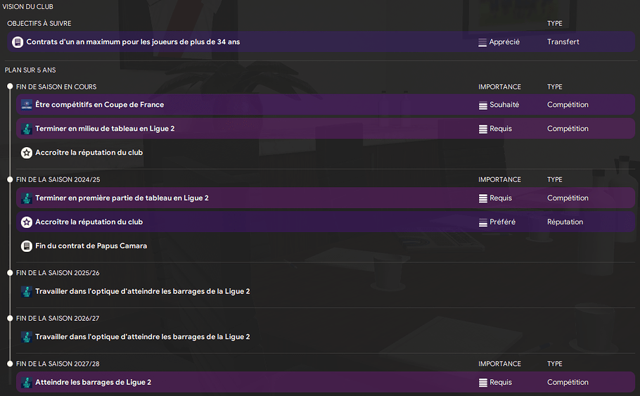The width and height of the screenshot is (640, 396).
Task: Click the star icon in current season section
Action: pos(27,153)
